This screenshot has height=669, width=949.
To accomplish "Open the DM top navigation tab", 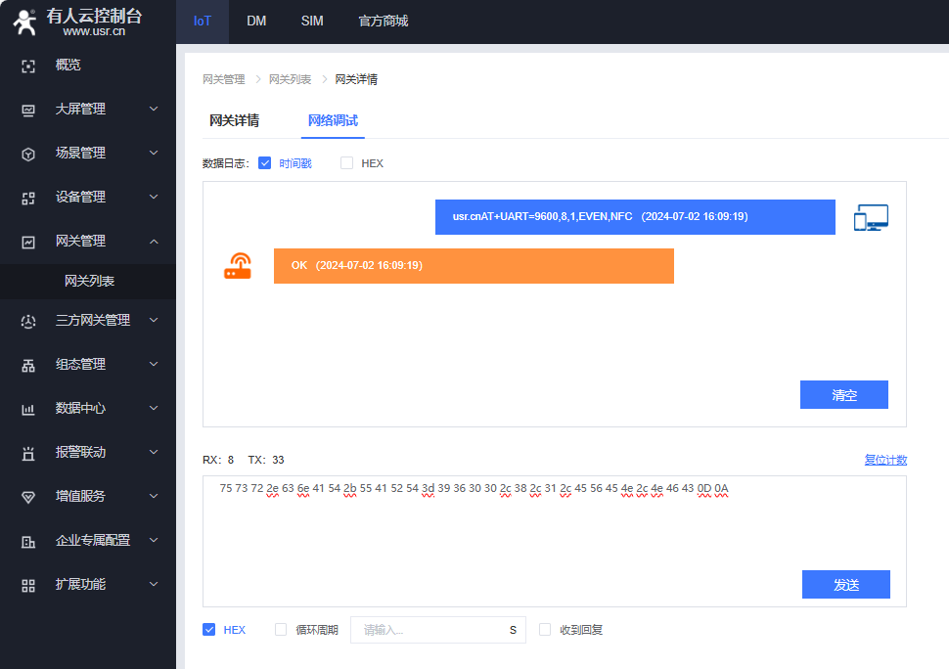I will [x=256, y=22].
